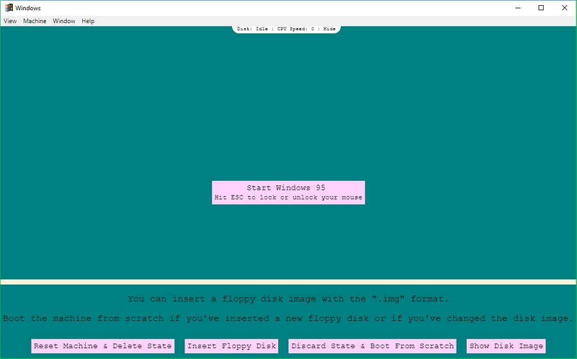Click Reset Machine & Delete State
This screenshot has width=577, height=359.
tap(103, 346)
